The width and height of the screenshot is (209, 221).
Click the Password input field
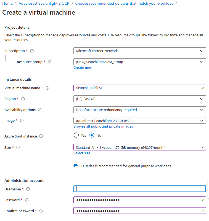point(139,200)
